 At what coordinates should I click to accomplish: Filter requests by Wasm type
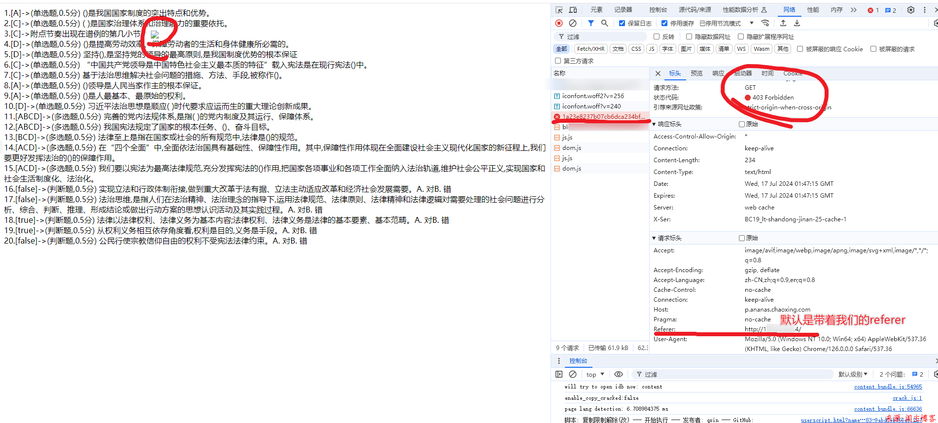click(x=762, y=49)
